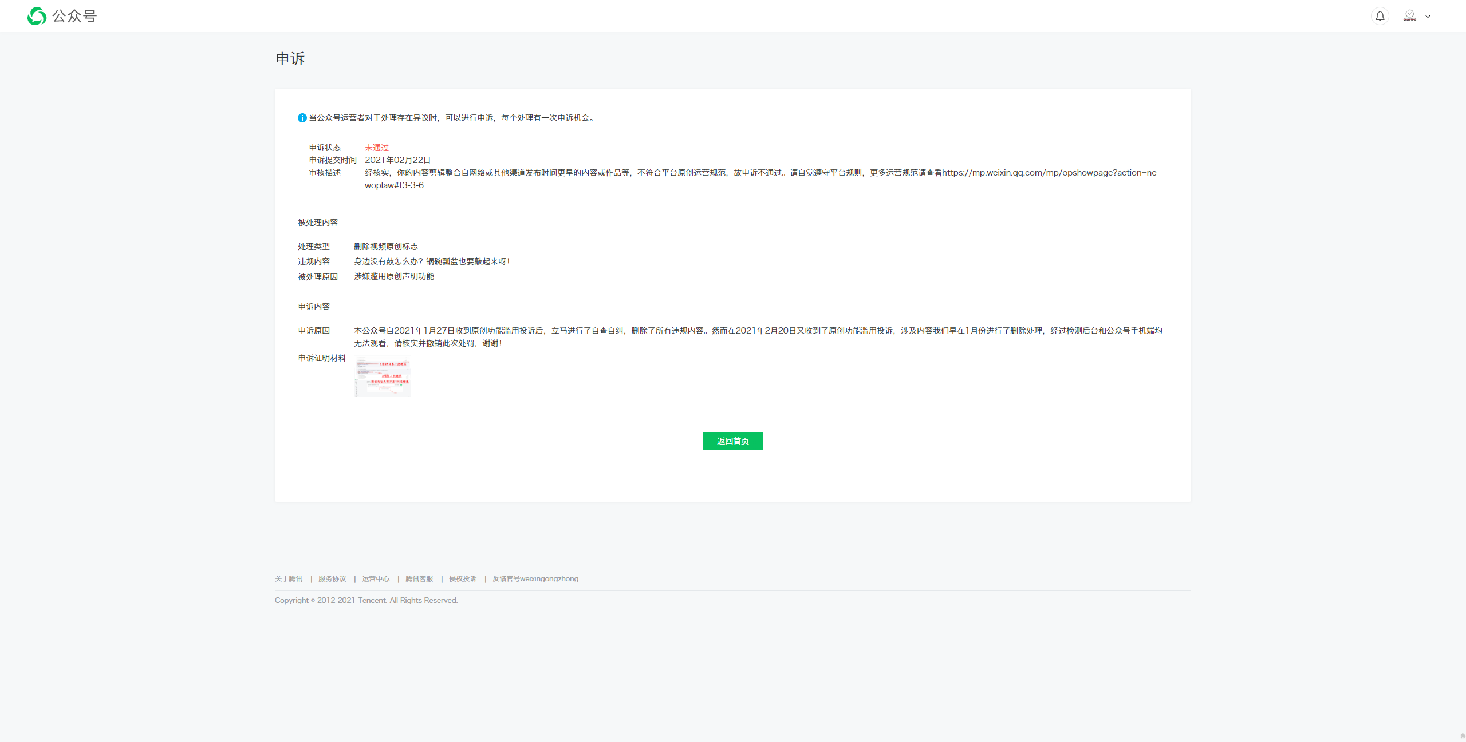Open the appeal proof material thumbnail
Screen dimensions: 1466x742
[x=383, y=376]
